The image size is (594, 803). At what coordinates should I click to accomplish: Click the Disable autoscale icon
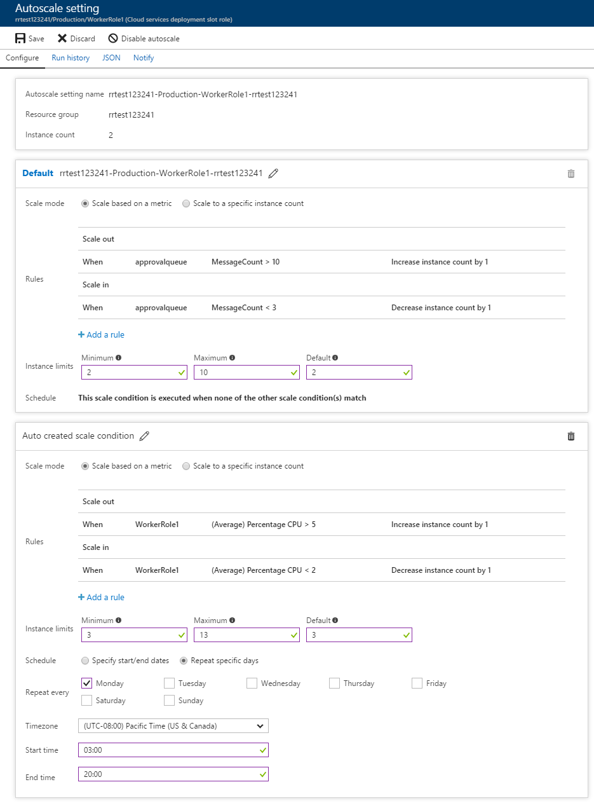(x=113, y=38)
